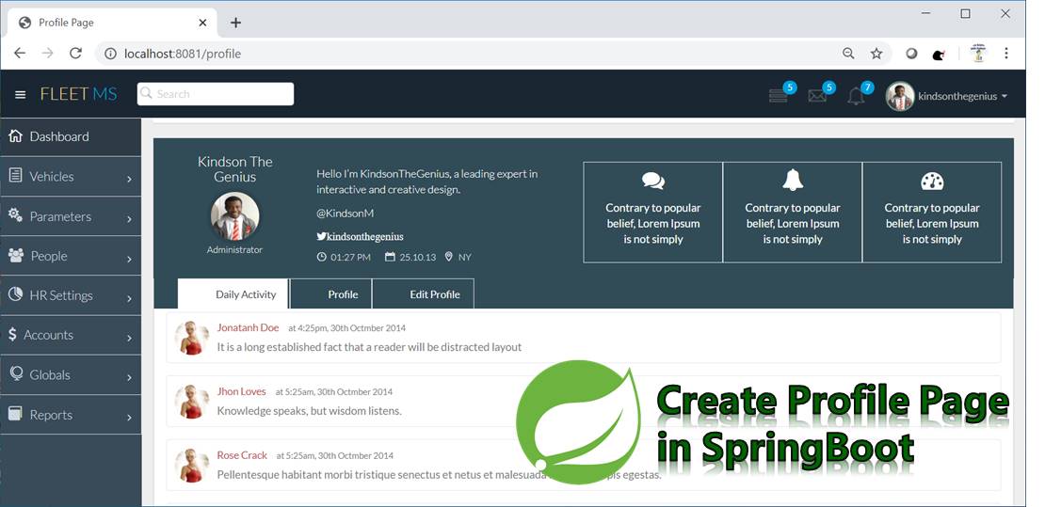Open Rose Crack's name link

242,455
